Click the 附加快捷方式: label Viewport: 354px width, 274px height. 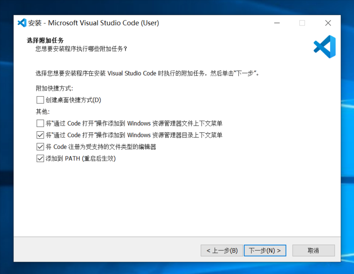tap(54, 88)
